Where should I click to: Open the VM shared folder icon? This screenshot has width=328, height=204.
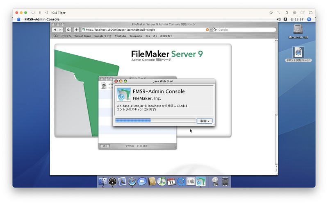click(x=303, y=13)
